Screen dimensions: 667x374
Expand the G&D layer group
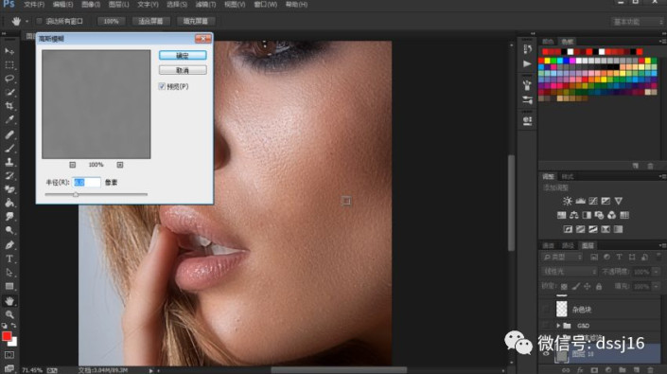coord(558,326)
